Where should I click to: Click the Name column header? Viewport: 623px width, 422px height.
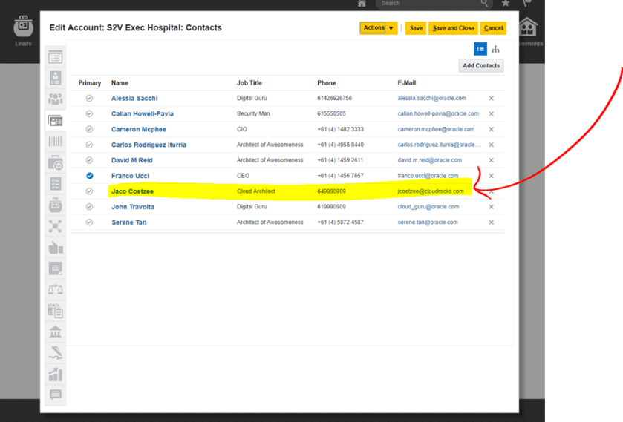pos(120,83)
